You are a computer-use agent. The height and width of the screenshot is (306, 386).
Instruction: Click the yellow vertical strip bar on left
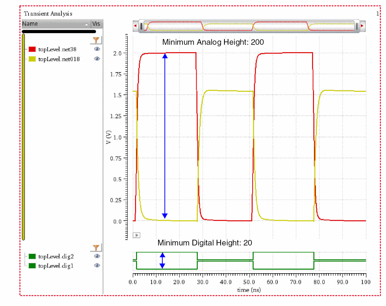23,137
